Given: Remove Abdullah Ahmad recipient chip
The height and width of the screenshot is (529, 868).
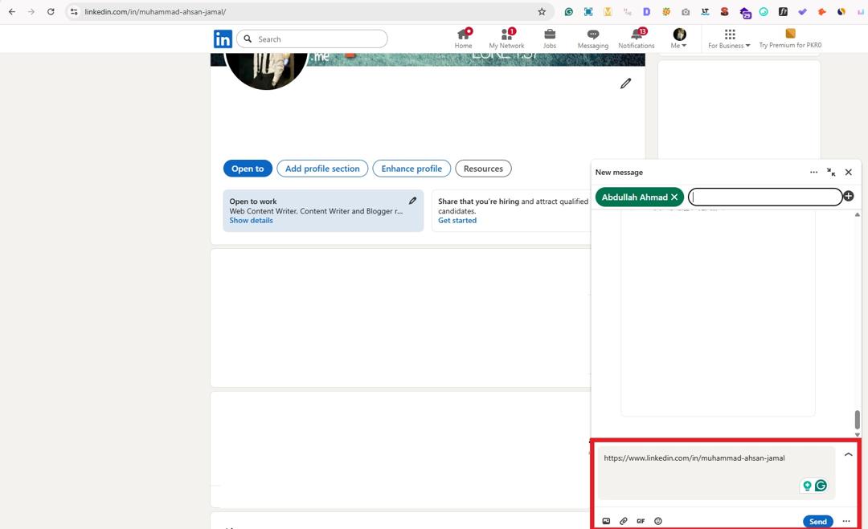Looking at the screenshot, I should click(674, 197).
